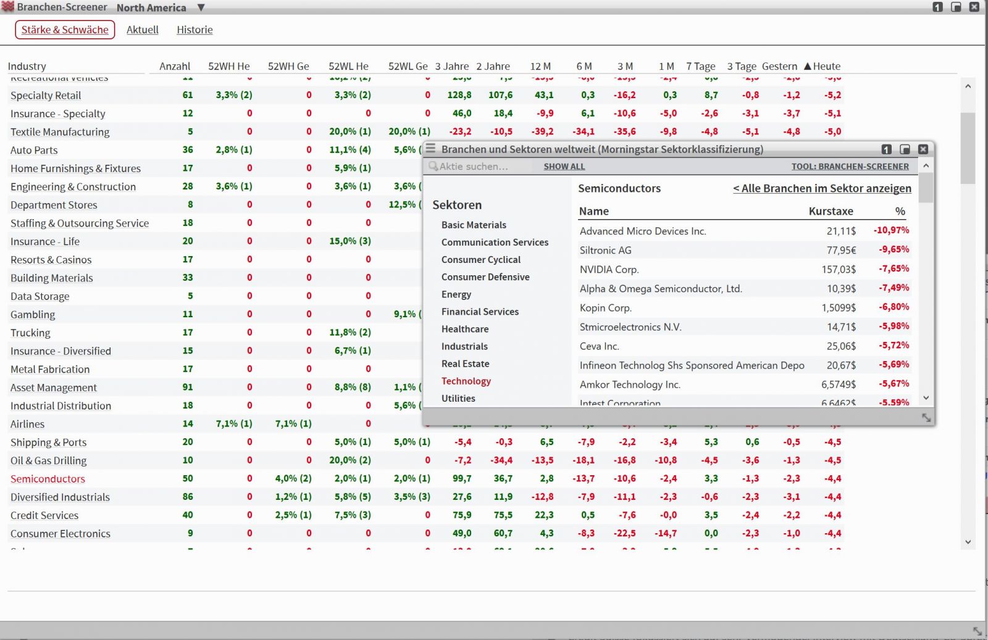Select the Consumer Cyclical sector
Viewport: 988px width, 640px height.
(481, 260)
